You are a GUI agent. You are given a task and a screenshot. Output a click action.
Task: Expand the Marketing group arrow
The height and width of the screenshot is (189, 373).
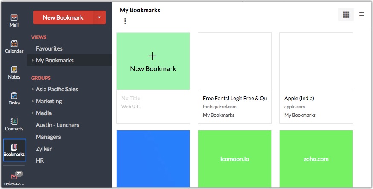coord(32,101)
